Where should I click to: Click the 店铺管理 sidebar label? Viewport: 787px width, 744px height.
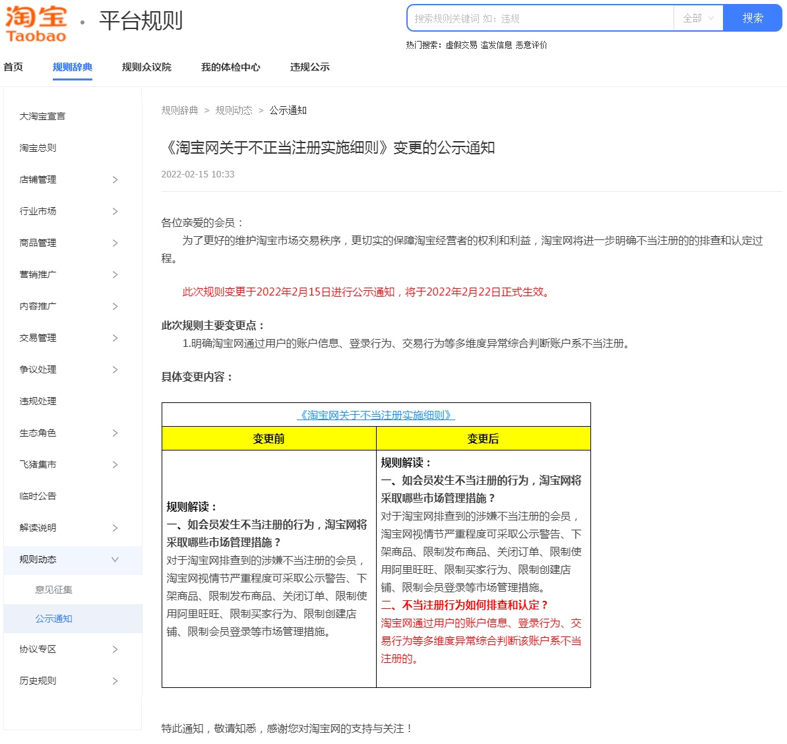(x=38, y=179)
